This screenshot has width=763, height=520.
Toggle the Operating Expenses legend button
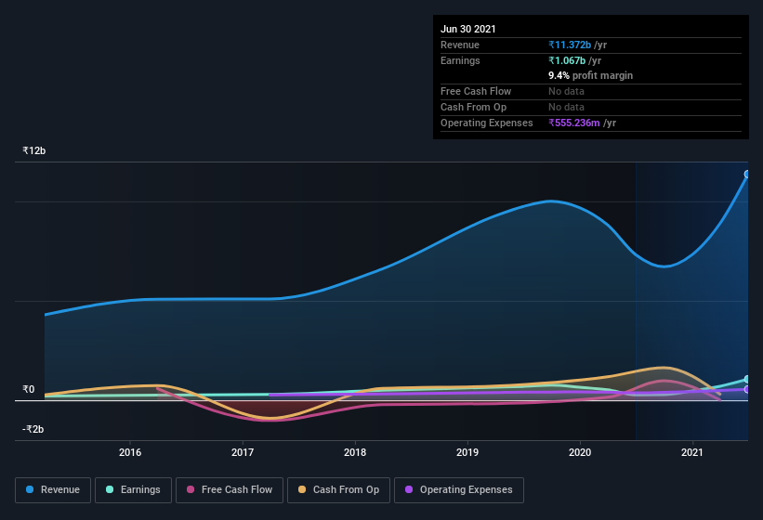point(459,490)
